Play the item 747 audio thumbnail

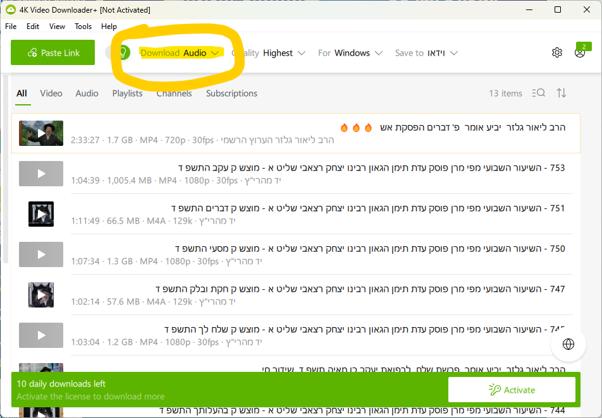[x=41, y=295]
